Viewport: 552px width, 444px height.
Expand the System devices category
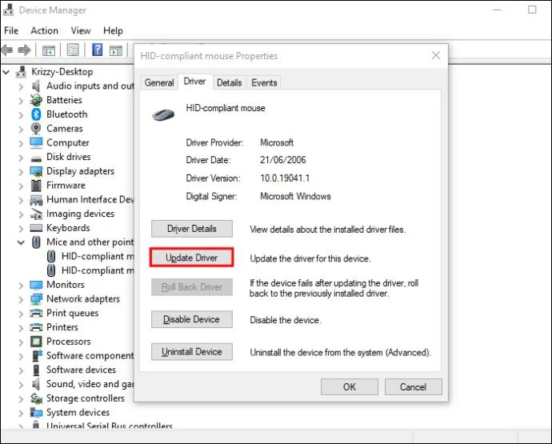(21, 413)
